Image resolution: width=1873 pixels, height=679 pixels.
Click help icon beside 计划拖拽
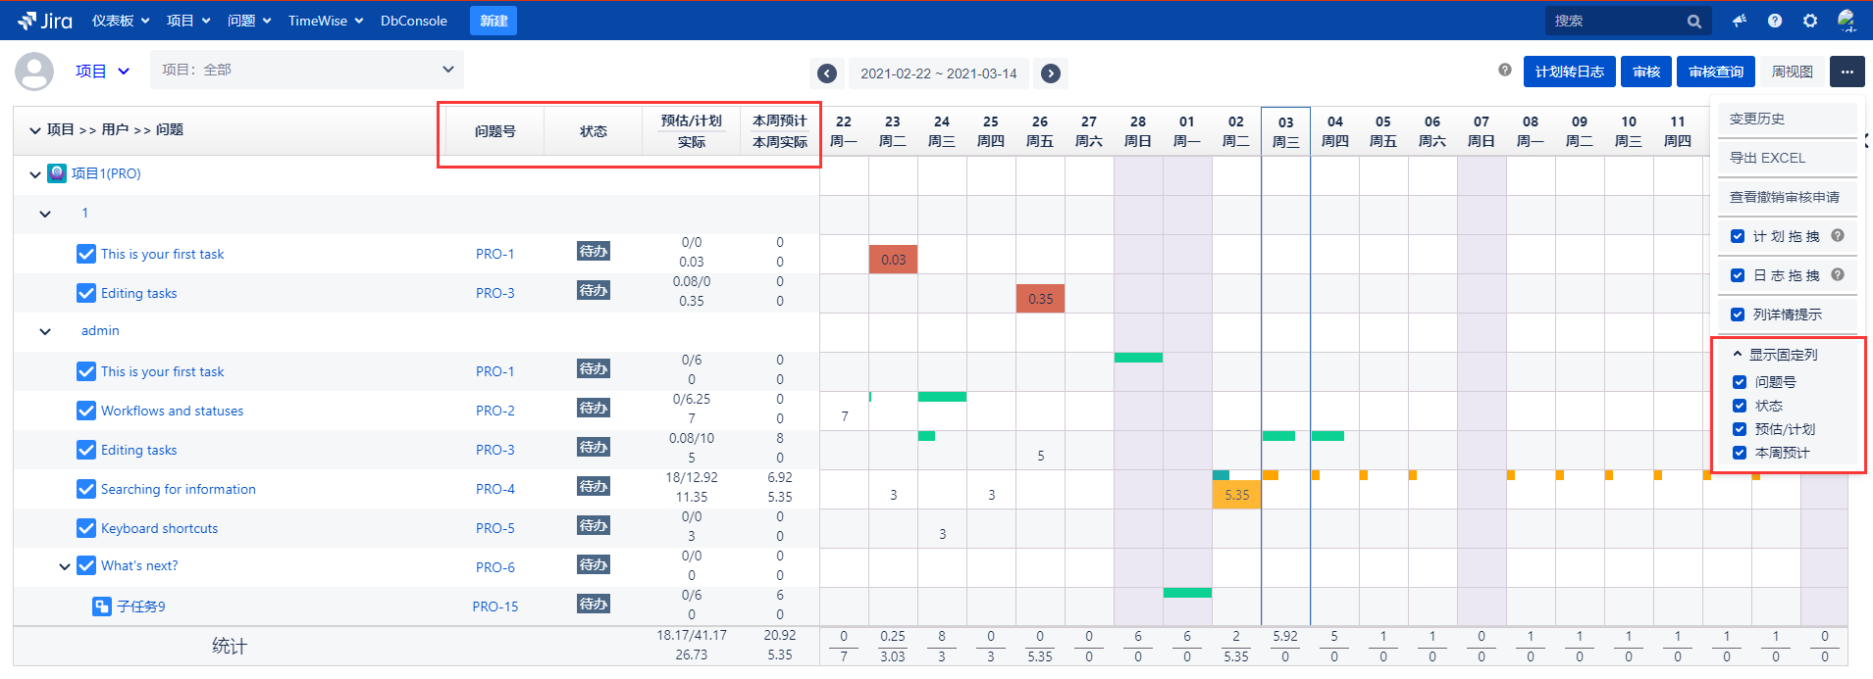1838,235
